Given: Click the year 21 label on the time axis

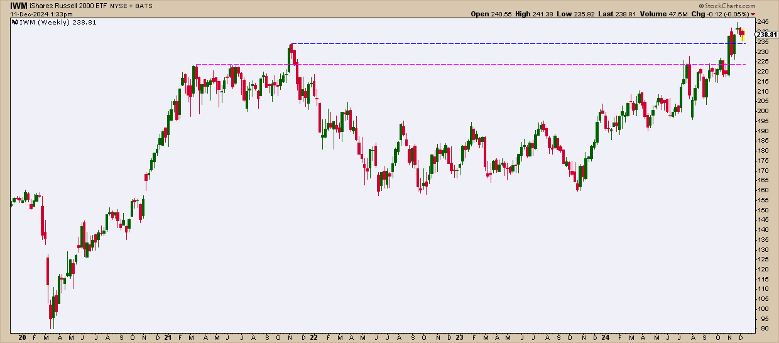Looking at the screenshot, I should point(168,337).
